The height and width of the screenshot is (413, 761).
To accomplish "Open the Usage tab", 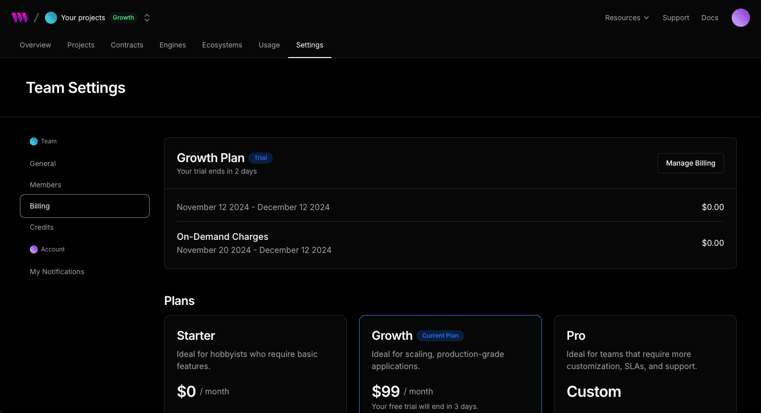I will point(269,45).
